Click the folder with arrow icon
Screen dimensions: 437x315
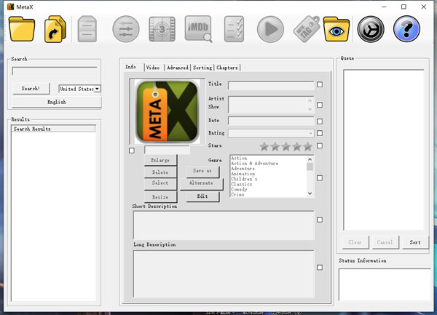pyautogui.click(x=55, y=29)
